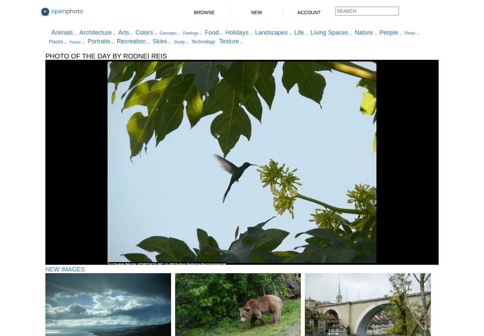Browse the Nature category
Screen dimensions: 484x336
point(364,33)
